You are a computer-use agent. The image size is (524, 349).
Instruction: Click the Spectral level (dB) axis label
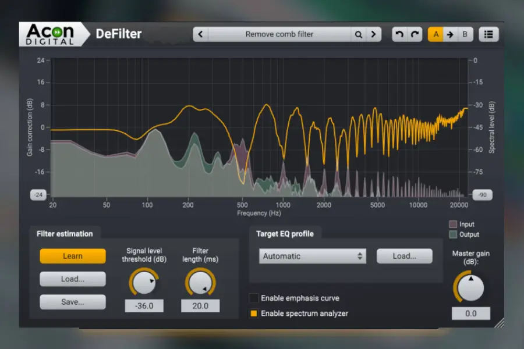(491, 127)
